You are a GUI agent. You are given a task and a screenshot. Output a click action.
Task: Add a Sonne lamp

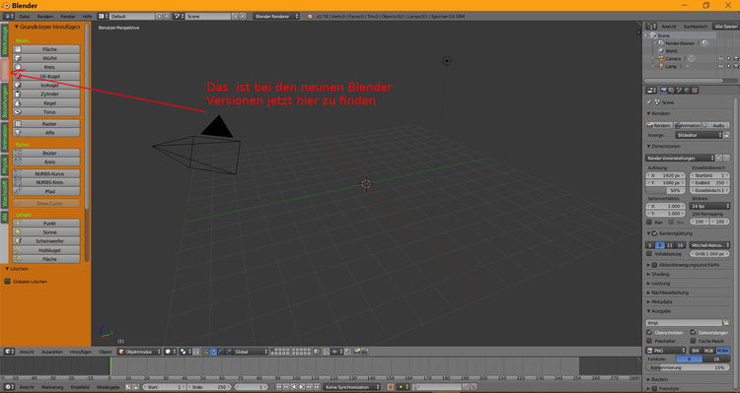coord(46,232)
